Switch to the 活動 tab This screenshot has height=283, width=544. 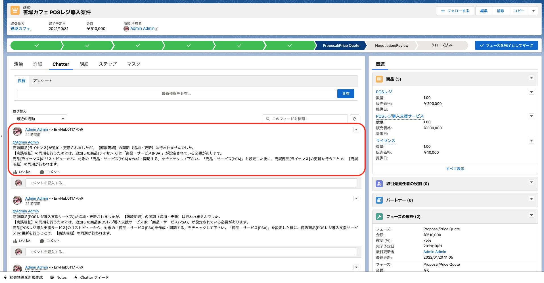(x=18, y=64)
